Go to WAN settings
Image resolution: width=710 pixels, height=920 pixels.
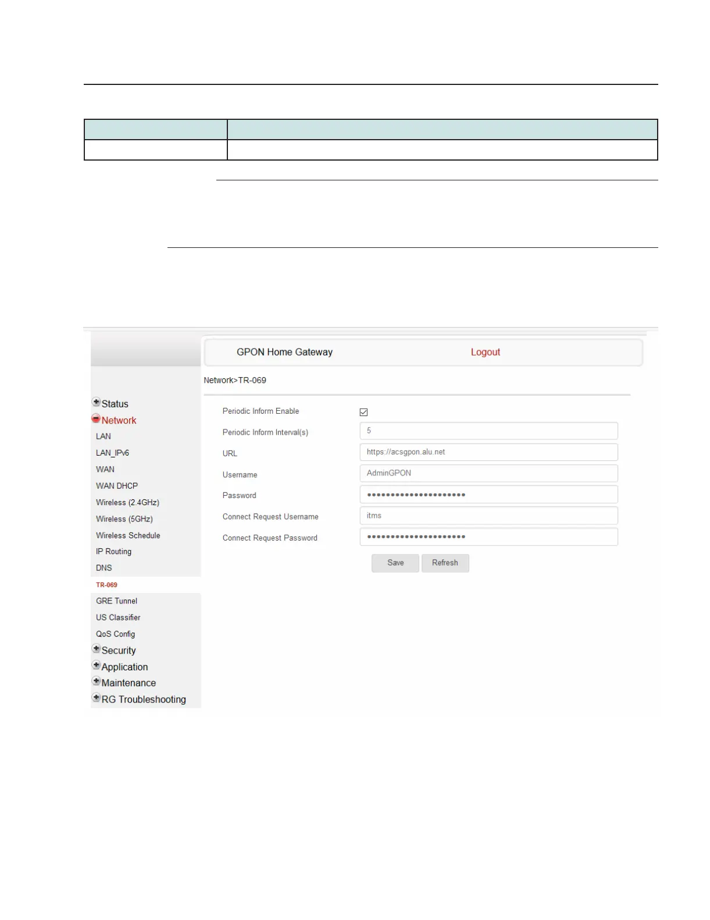[105, 469]
